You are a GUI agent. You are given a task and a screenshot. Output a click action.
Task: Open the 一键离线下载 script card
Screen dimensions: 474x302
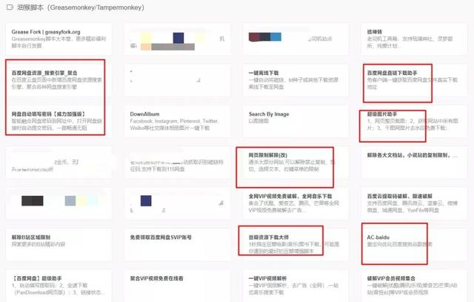click(296, 80)
